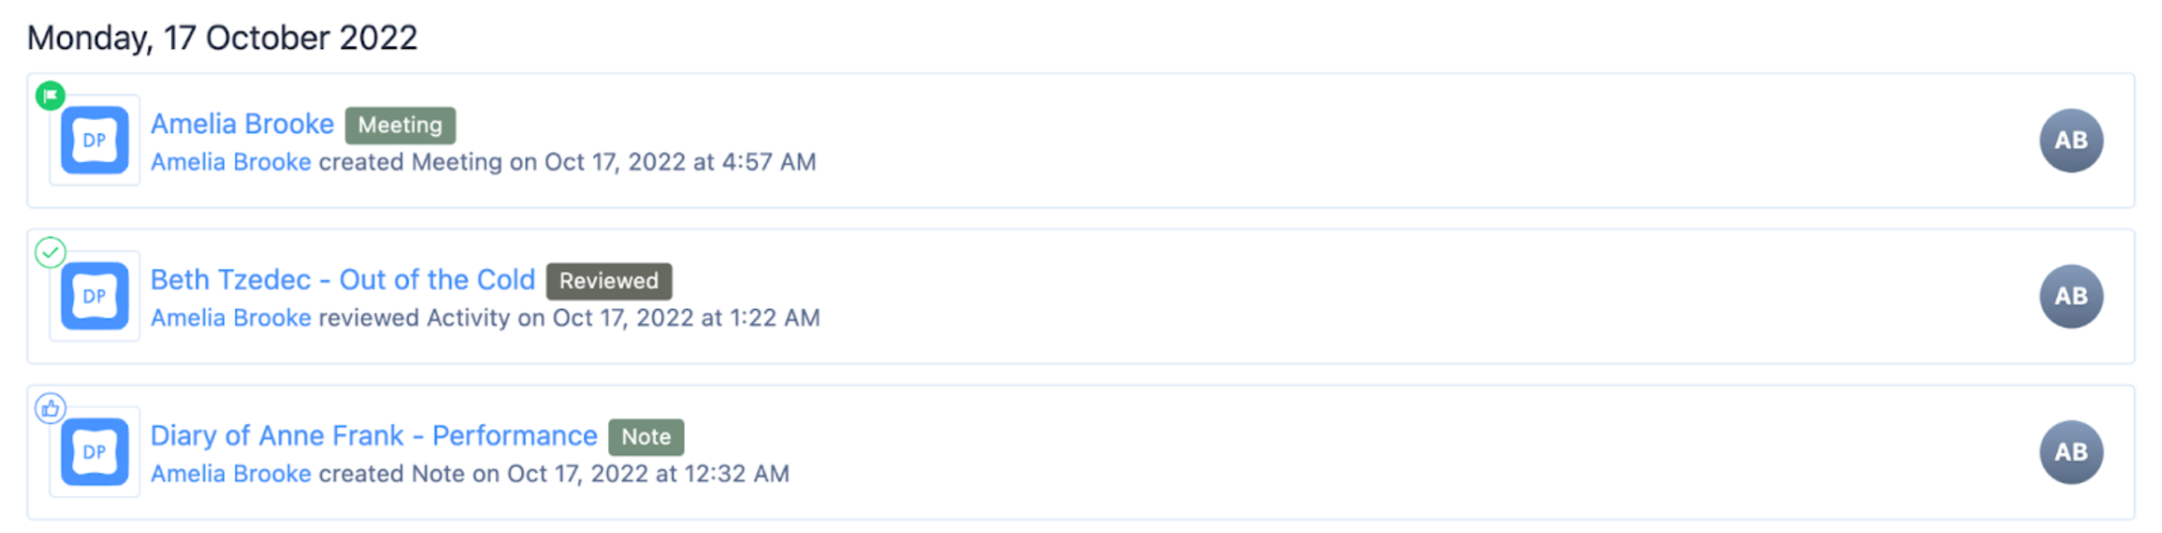Click the green flag icon on Meeting entry
The image size is (2162, 533).
coord(50,95)
